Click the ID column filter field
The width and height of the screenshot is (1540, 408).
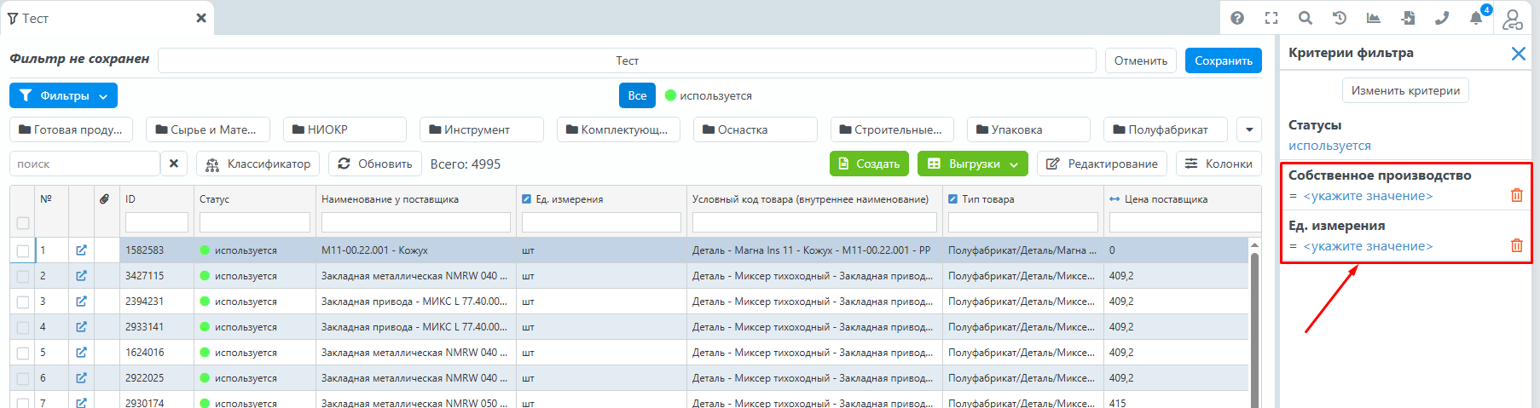156,222
